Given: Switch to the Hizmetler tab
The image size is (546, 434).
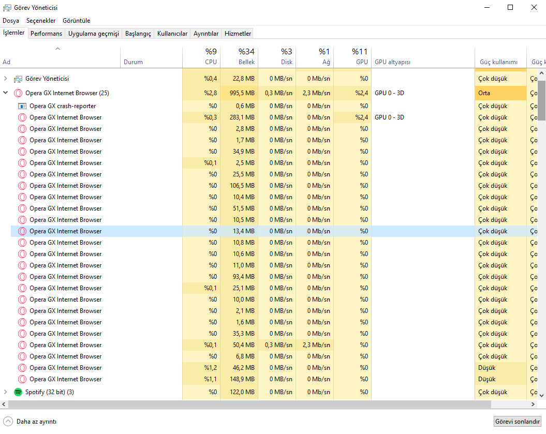Looking at the screenshot, I should pyautogui.click(x=238, y=34).
